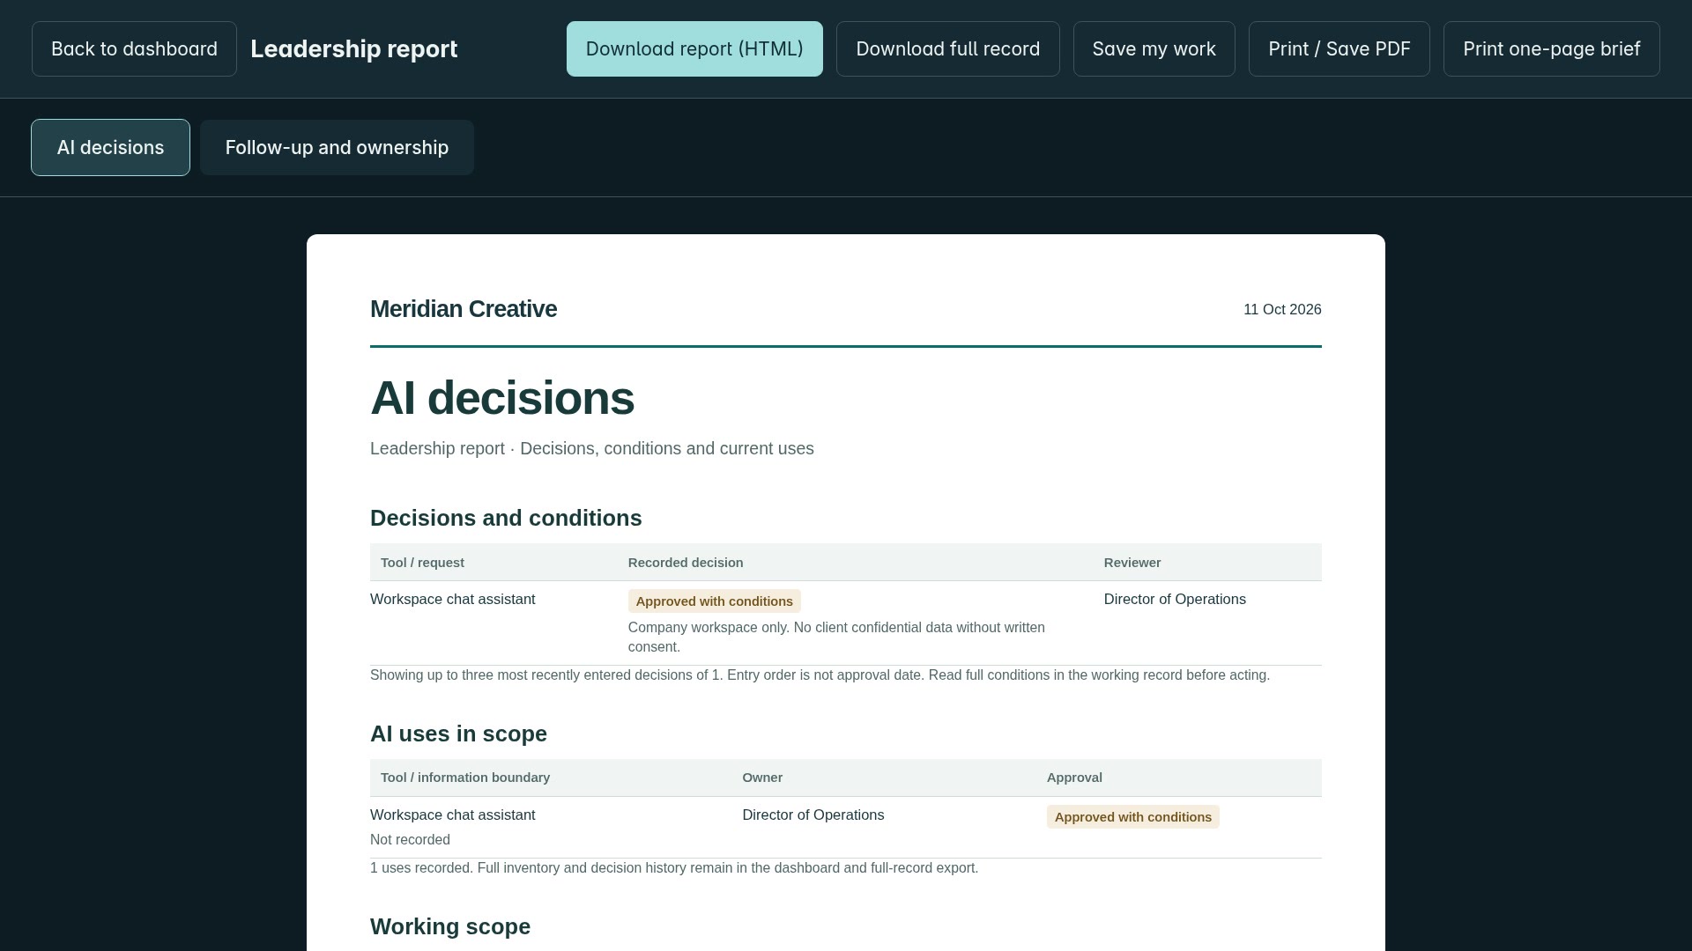Viewport: 1692px width, 951px height.
Task: Click the Reviewer column header
Action: [1132, 563]
